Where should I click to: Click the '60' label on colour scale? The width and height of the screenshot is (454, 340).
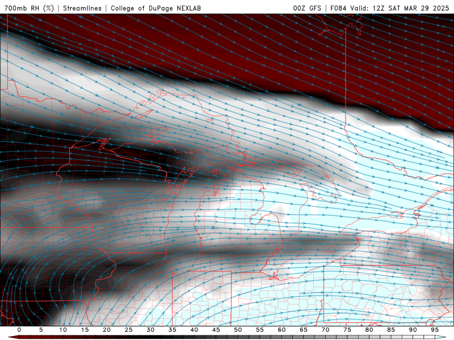pyautogui.click(x=281, y=330)
